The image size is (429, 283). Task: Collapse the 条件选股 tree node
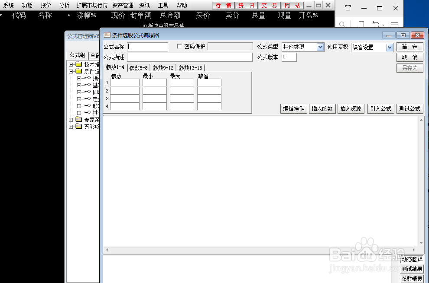71,71
